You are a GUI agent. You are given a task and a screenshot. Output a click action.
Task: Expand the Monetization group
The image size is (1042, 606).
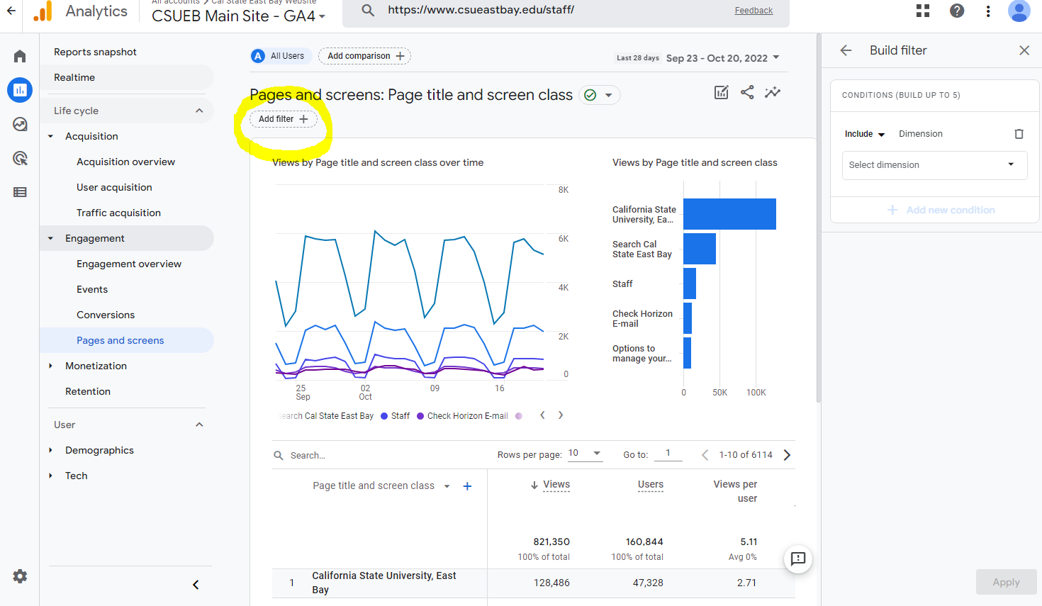click(x=50, y=366)
